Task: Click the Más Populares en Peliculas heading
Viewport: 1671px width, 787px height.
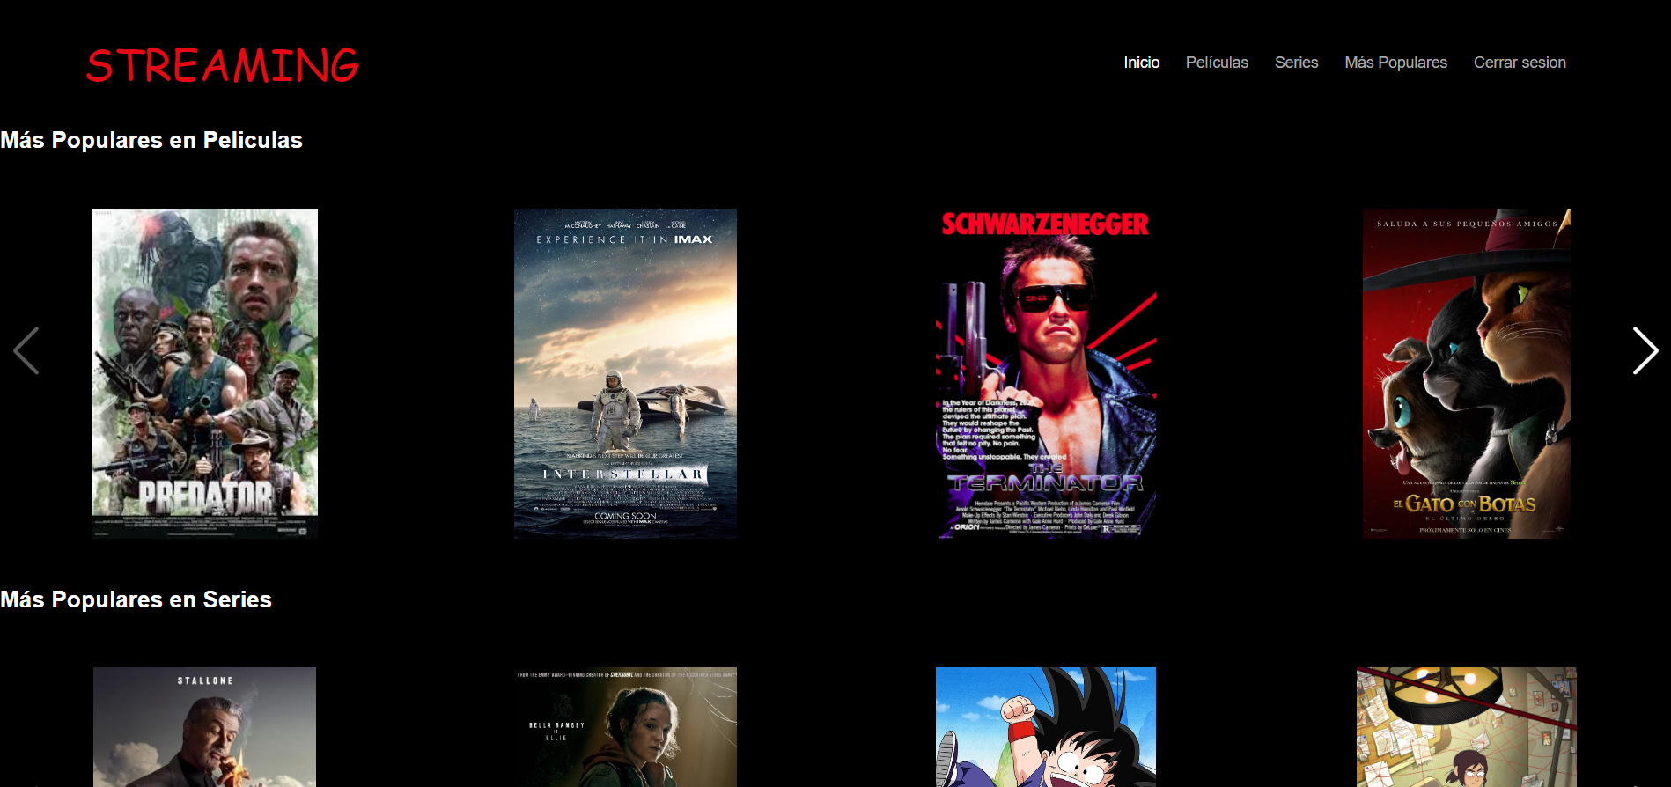Action: pos(151,140)
